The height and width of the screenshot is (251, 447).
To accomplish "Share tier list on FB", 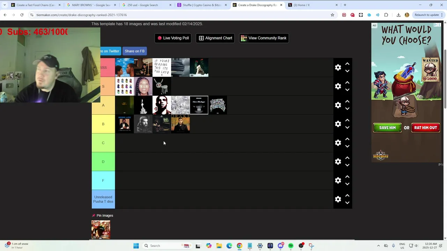I will (134, 51).
